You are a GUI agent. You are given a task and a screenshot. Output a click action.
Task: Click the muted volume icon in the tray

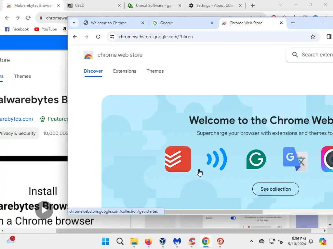280,241
